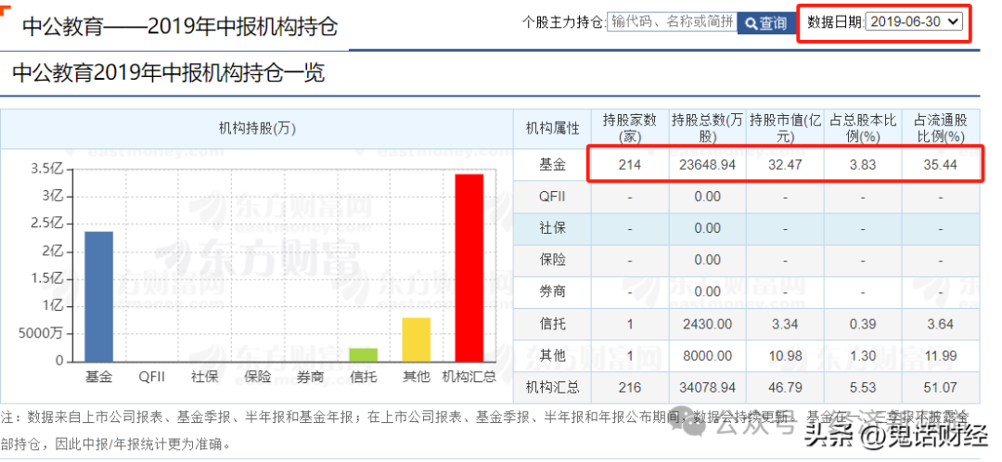Click the value 5.53 in 机构汇总 row
Image resolution: width=1002 pixels, height=462 pixels.
(863, 387)
